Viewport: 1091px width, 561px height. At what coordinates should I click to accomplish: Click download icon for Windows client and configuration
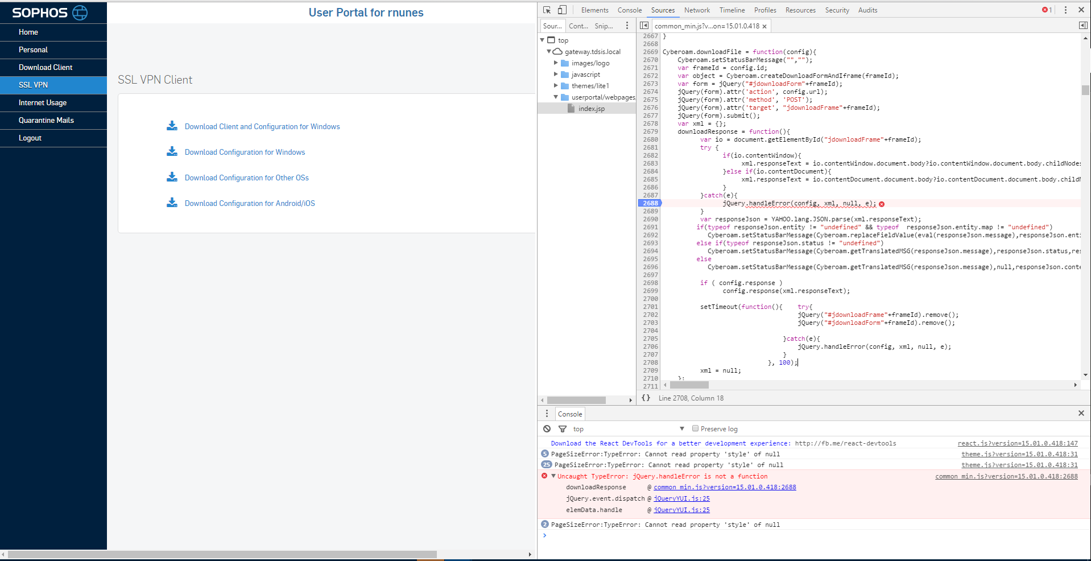(x=172, y=126)
